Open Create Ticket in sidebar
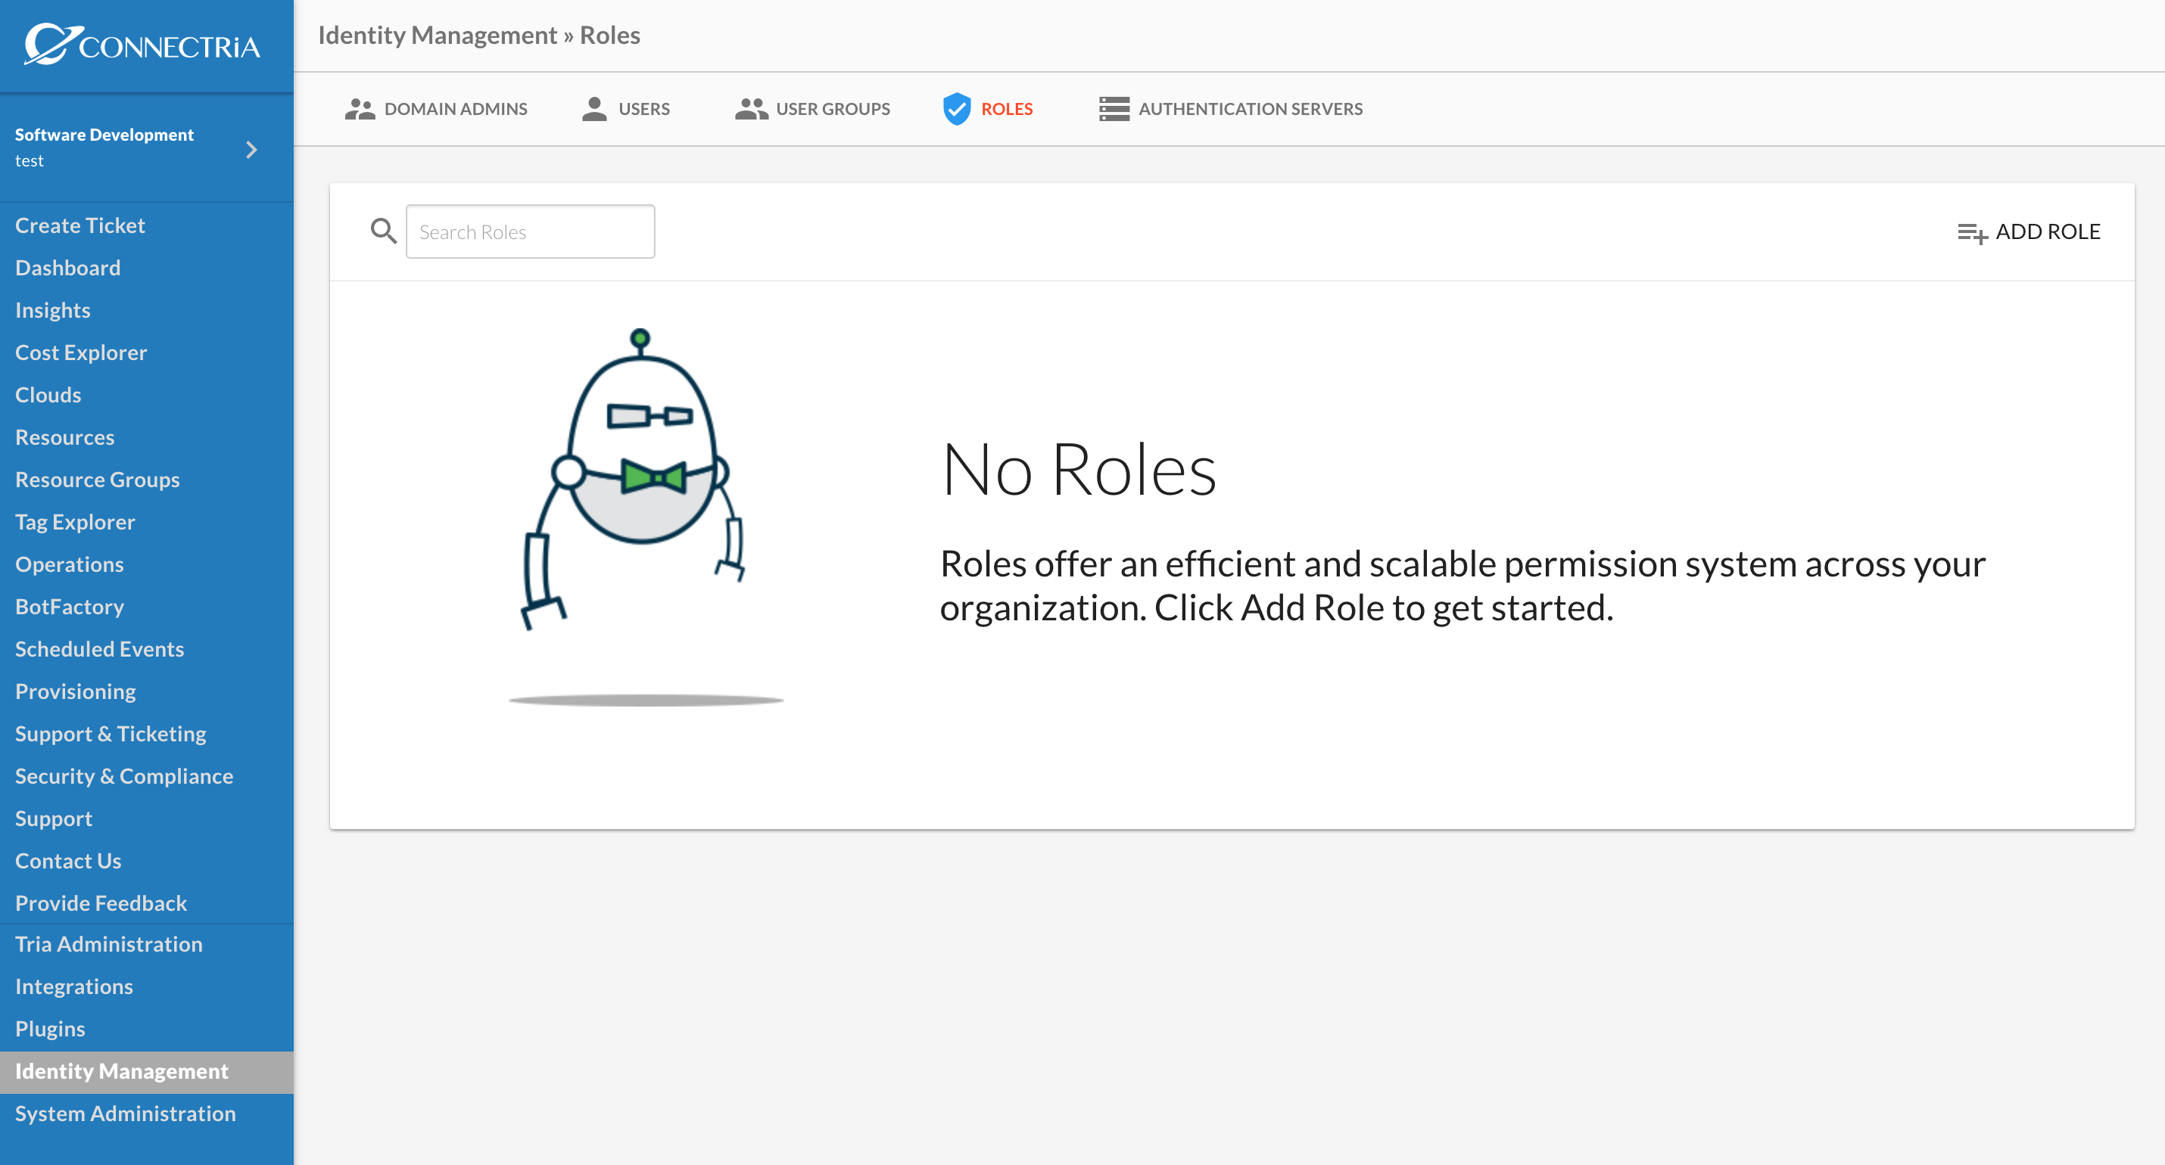The width and height of the screenshot is (2165, 1165). [79, 225]
